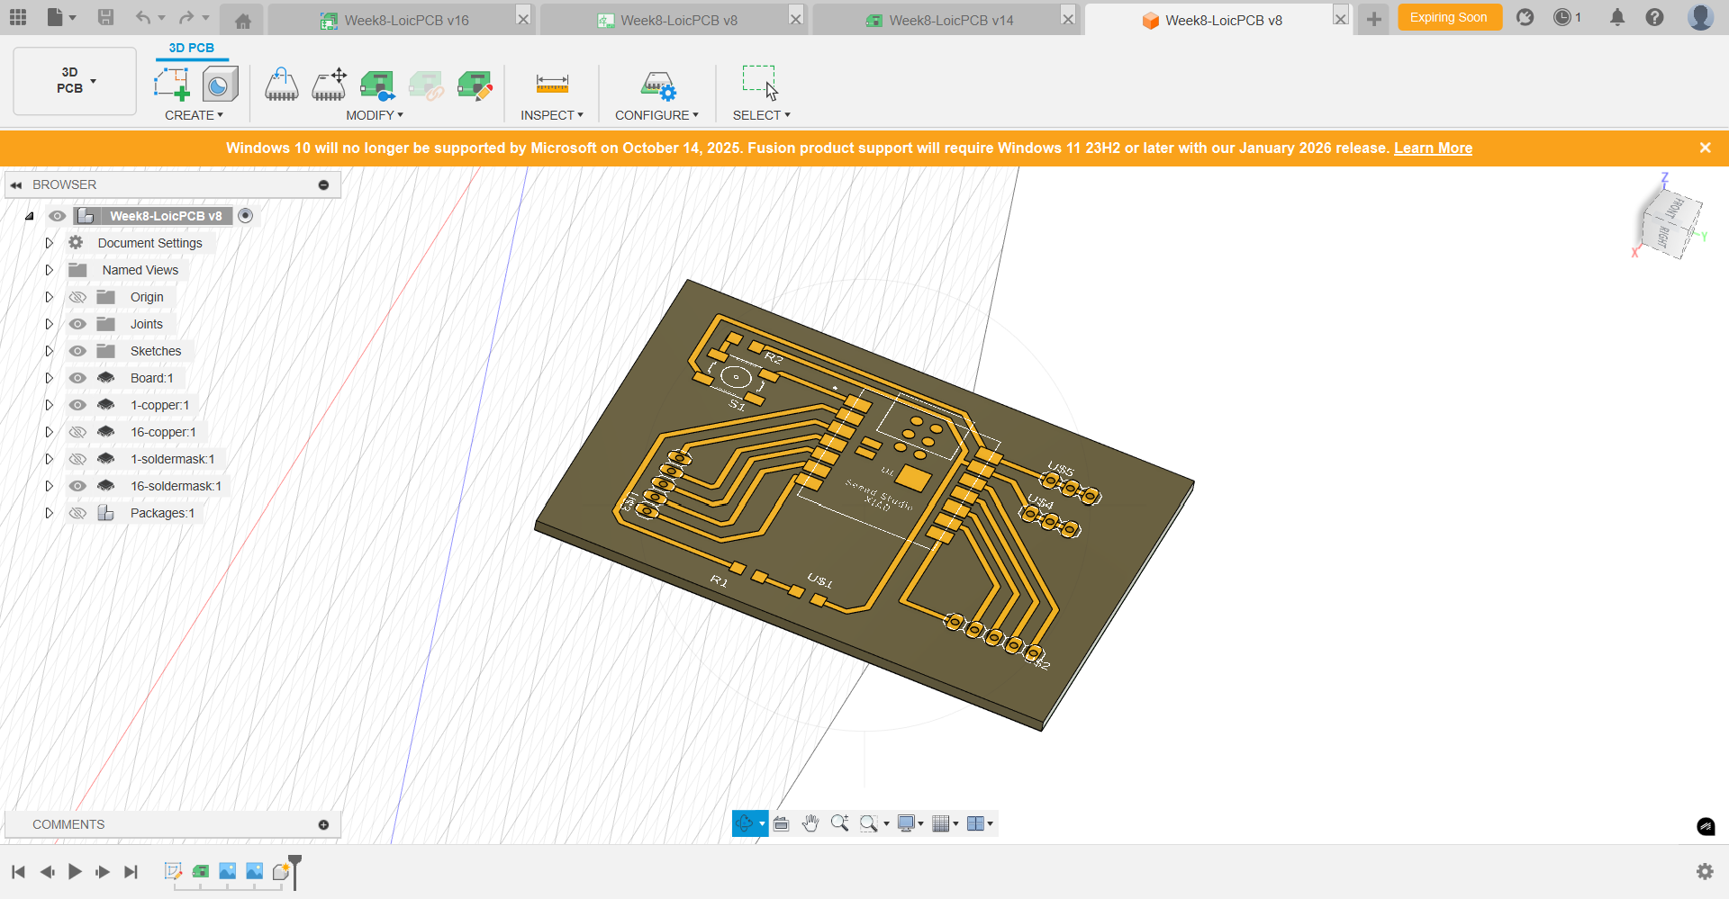Open the INSPECT dropdown menu
This screenshot has height=899, width=1729.
(x=552, y=115)
